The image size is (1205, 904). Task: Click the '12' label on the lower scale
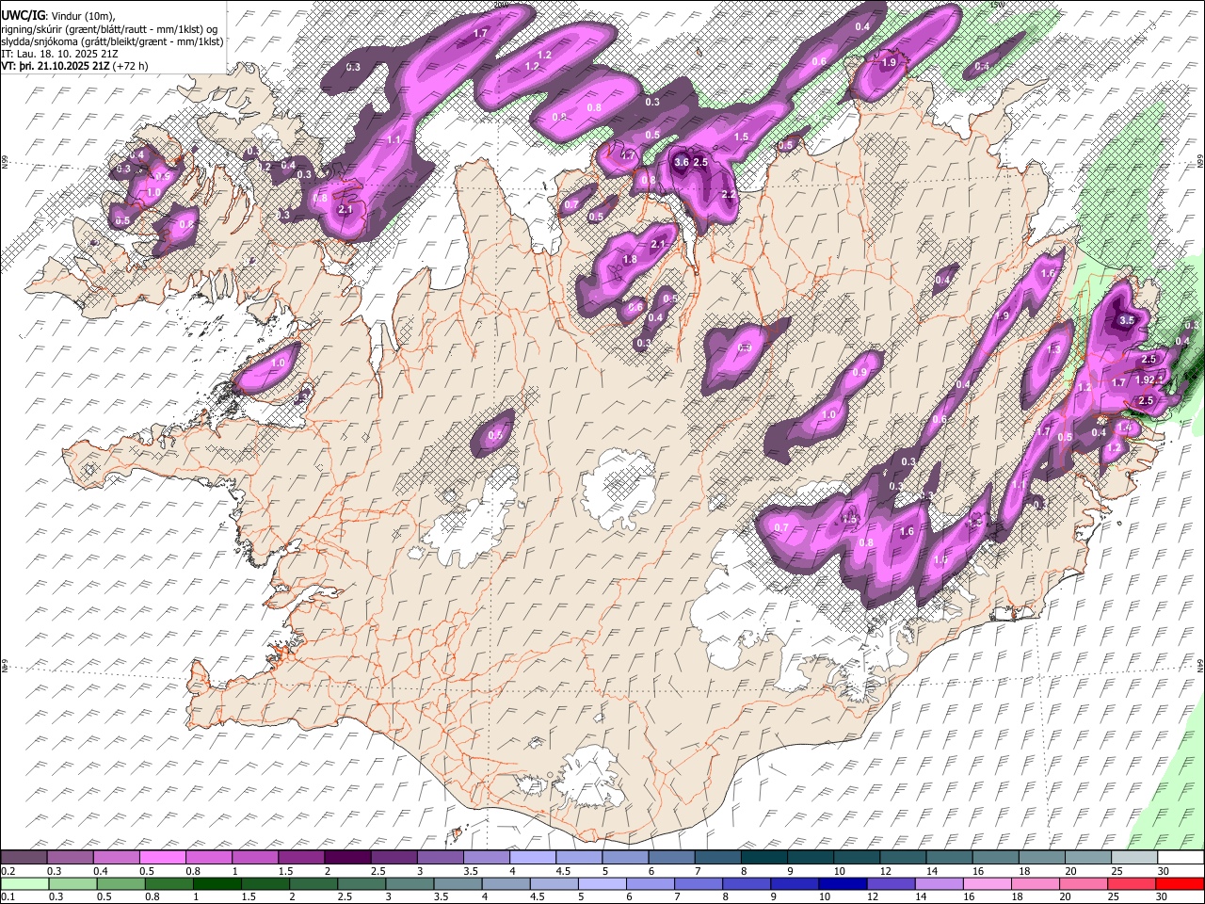pyautogui.click(x=873, y=896)
